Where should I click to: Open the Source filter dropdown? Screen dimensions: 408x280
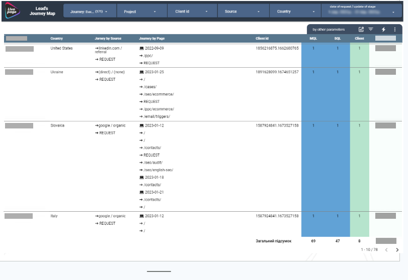[243, 12]
